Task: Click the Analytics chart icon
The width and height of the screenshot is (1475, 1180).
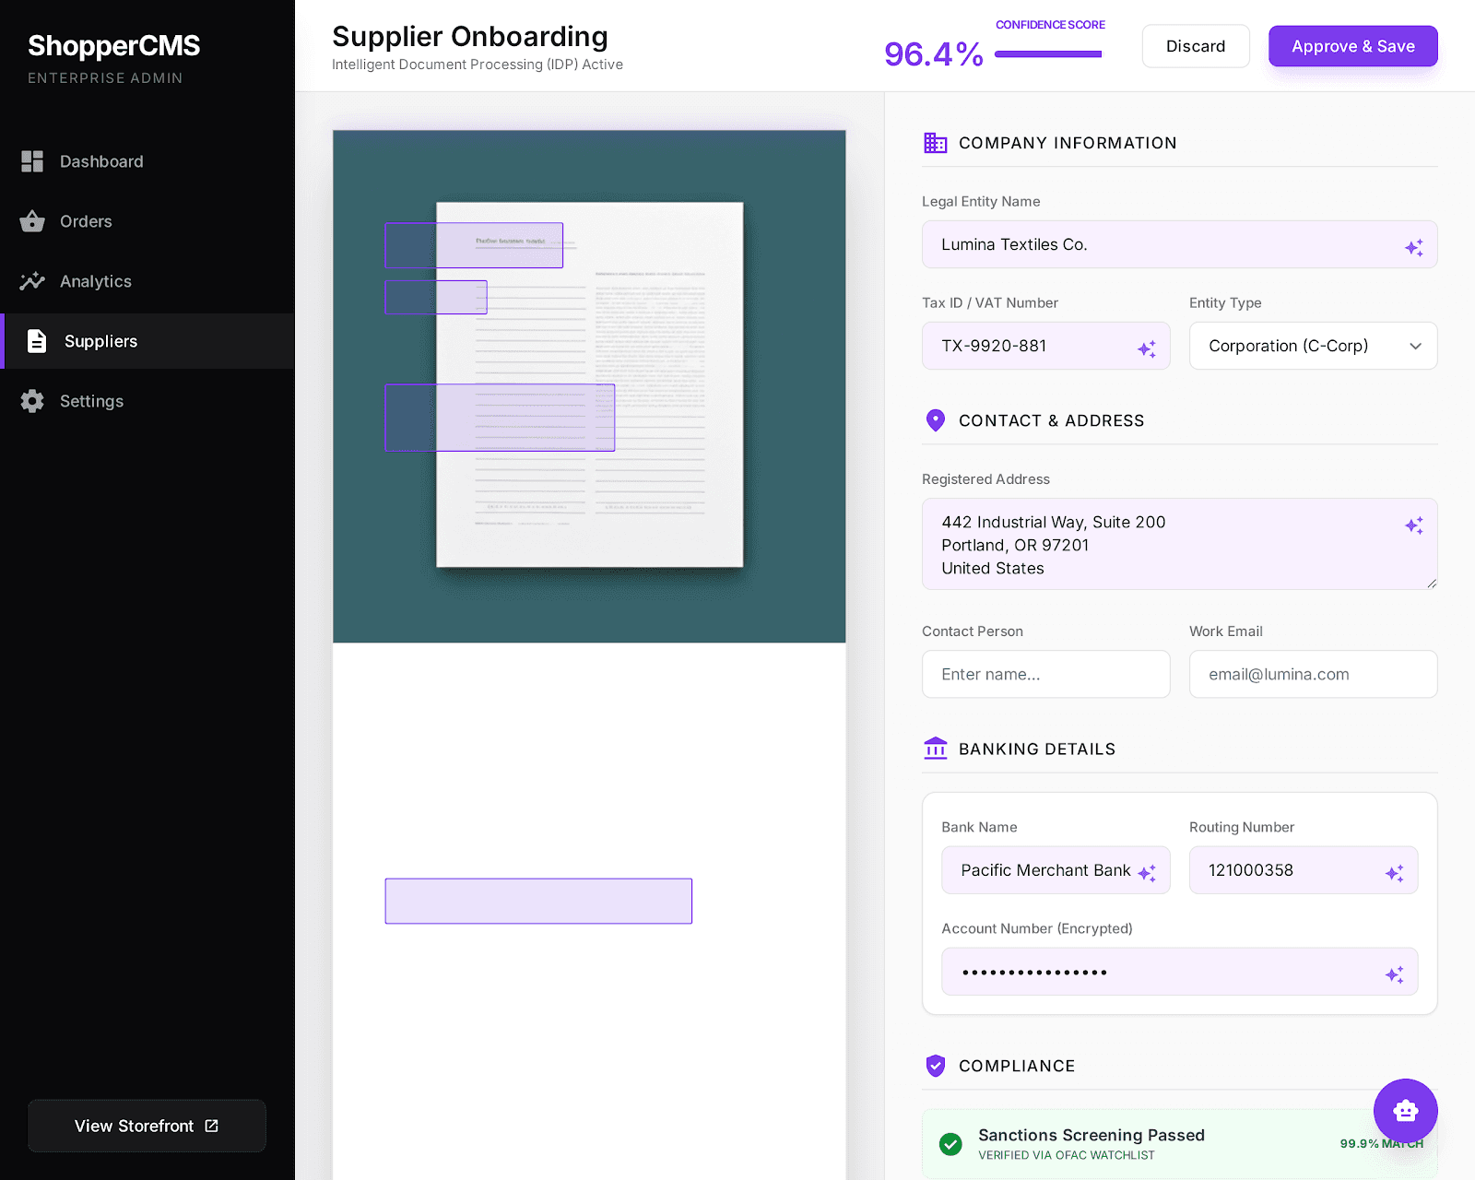Action: [32, 281]
